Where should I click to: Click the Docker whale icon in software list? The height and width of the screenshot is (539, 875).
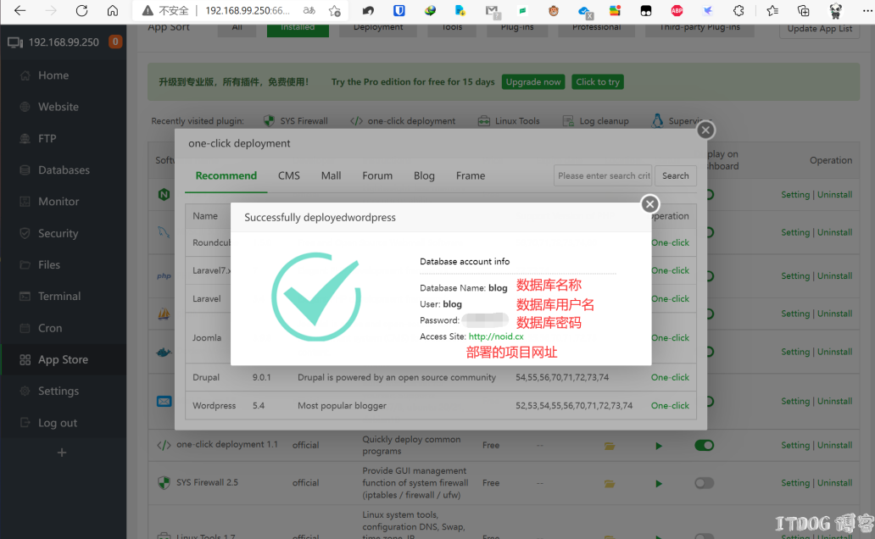point(164,352)
